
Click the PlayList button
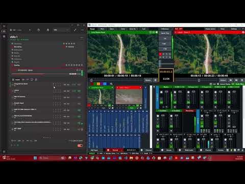pos(208,150)
